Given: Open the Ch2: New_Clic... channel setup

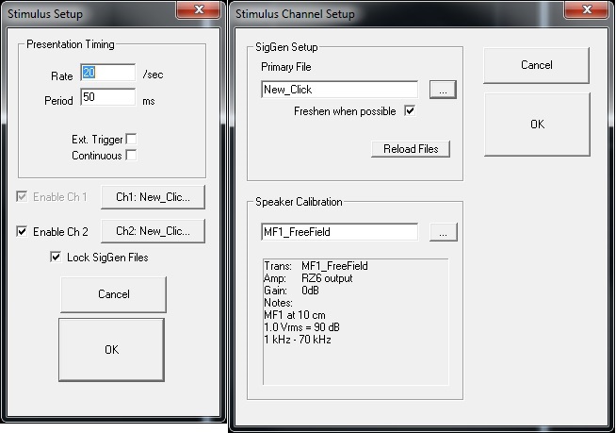Looking at the screenshot, I should [153, 231].
